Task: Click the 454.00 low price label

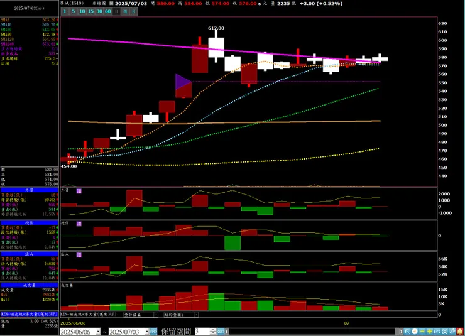Action: [68, 166]
